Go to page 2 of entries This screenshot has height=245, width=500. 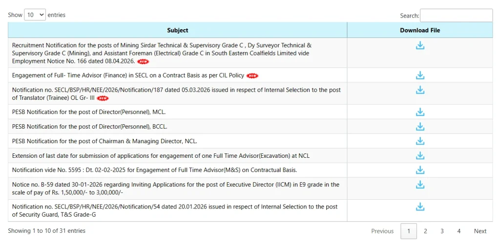(425, 231)
